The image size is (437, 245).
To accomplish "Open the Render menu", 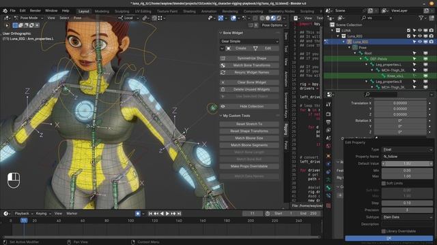I will (36, 11).
